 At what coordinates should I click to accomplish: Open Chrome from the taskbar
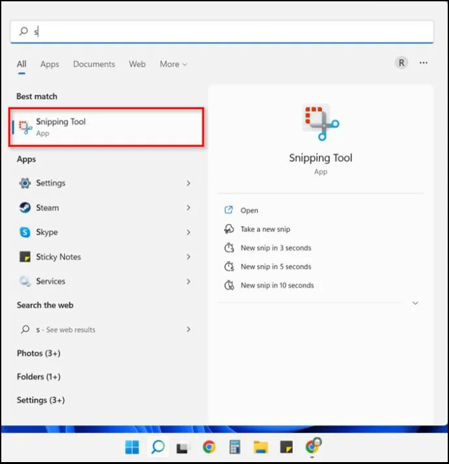point(209,446)
